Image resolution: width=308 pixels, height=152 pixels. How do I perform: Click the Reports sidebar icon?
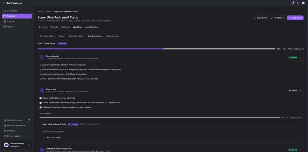pos(5,27)
